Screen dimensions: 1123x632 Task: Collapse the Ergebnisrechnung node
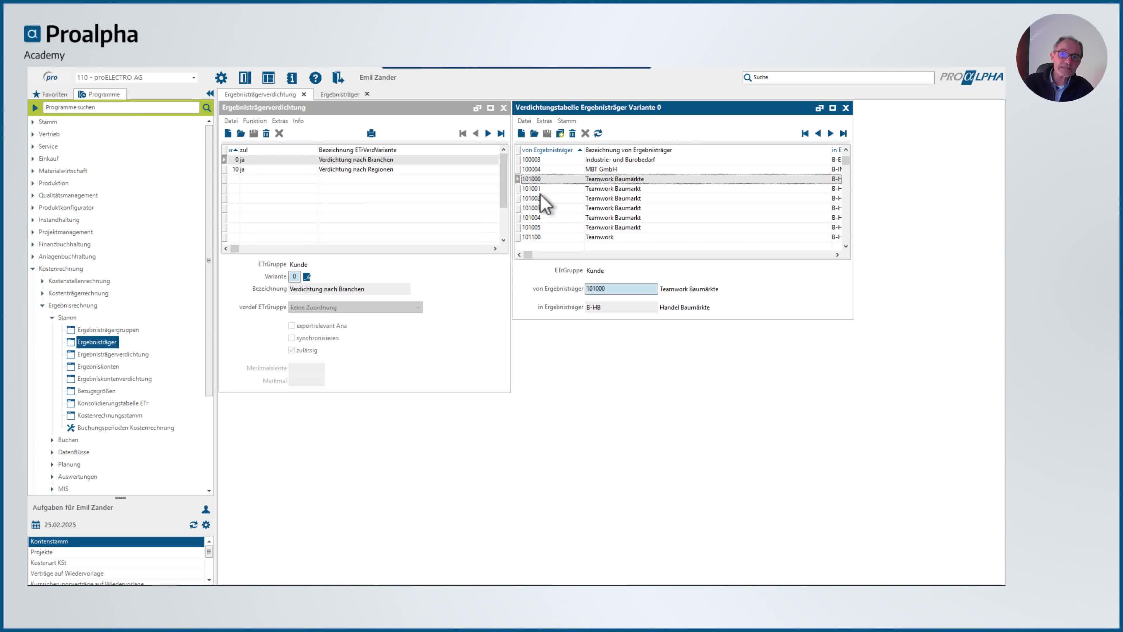coord(43,305)
